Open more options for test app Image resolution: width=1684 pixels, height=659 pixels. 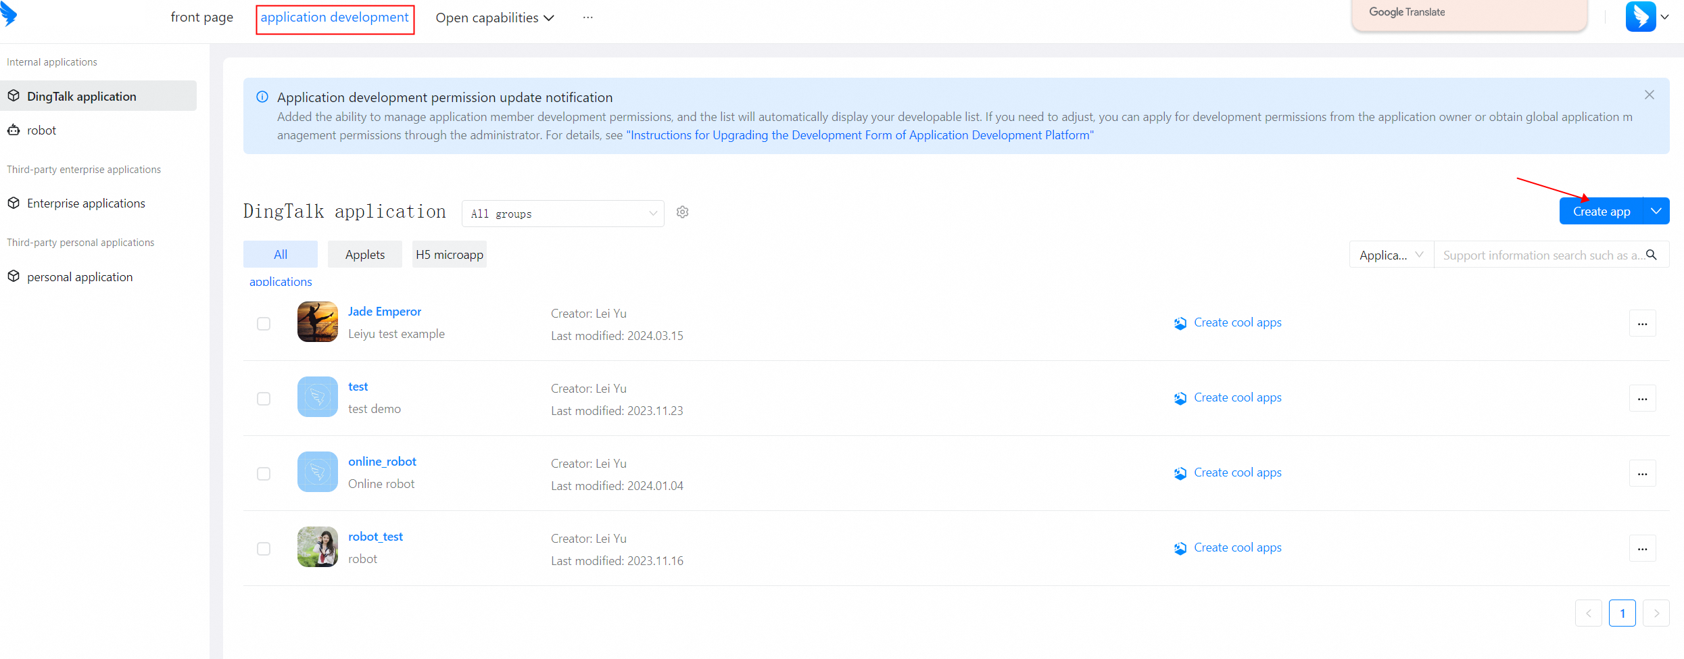coord(1643,399)
